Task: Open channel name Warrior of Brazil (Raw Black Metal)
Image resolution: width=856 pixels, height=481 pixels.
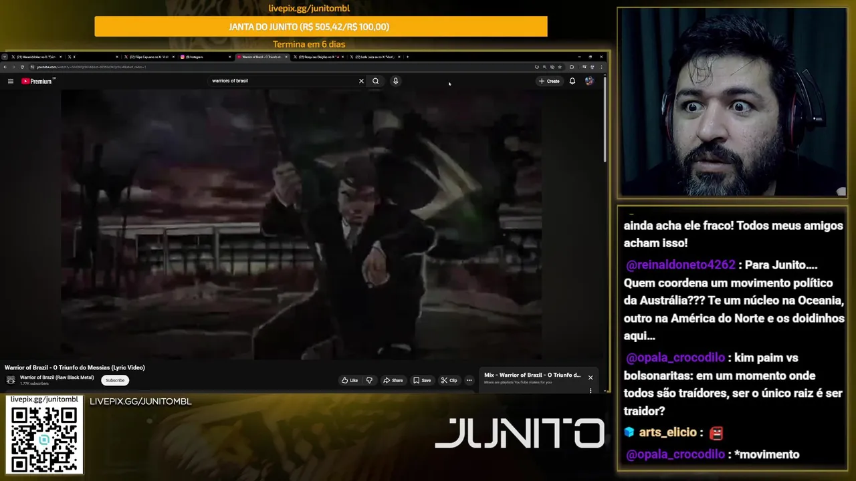Action: [x=57, y=377]
